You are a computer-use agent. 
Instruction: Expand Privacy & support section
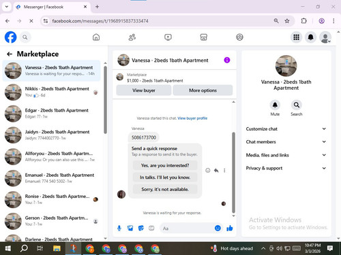tap(286, 168)
